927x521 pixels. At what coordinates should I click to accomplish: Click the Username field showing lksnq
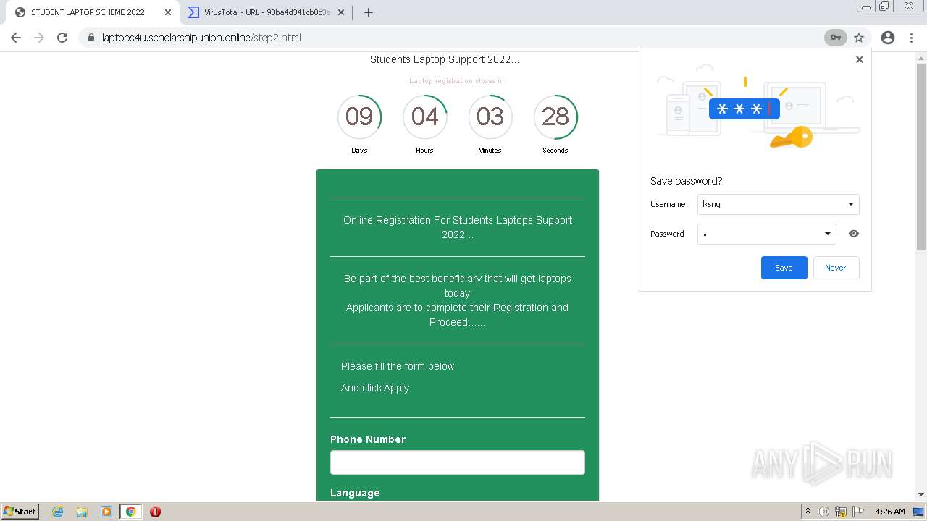coord(779,204)
